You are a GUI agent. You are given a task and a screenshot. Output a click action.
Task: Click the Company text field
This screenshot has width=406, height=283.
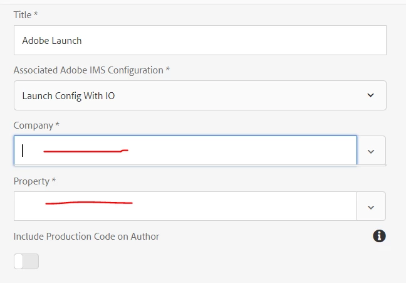tap(185, 150)
